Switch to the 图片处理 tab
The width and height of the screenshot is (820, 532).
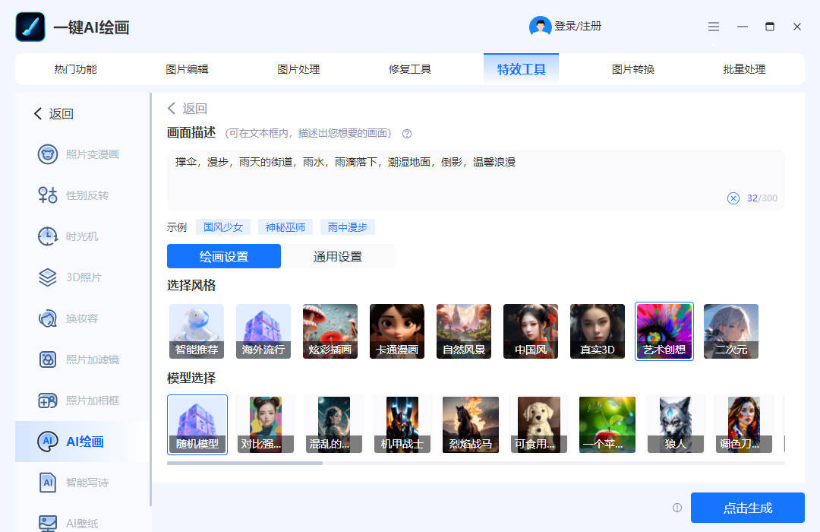(298, 69)
